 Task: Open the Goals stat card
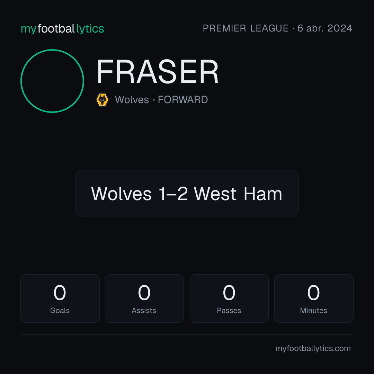pos(60,299)
